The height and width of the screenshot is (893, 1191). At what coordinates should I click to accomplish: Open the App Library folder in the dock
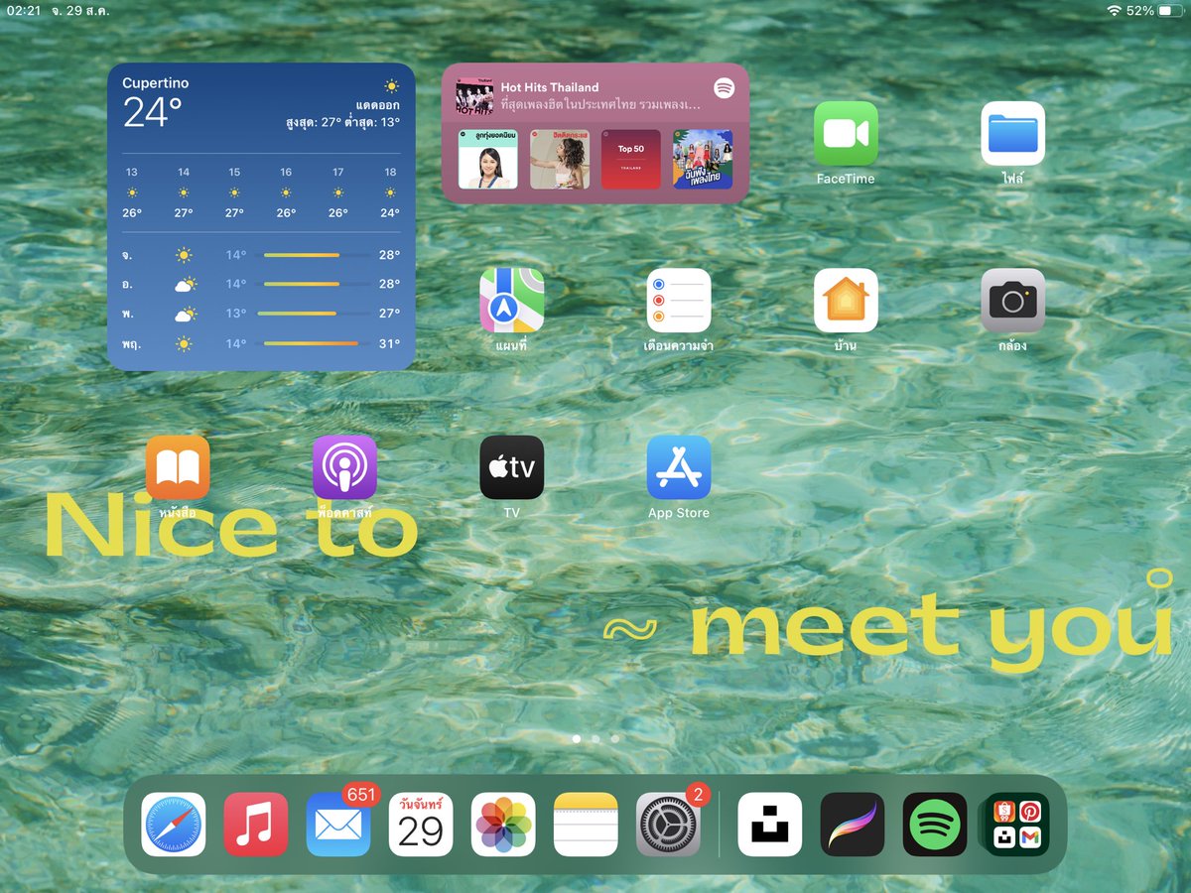tap(1017, 825)
